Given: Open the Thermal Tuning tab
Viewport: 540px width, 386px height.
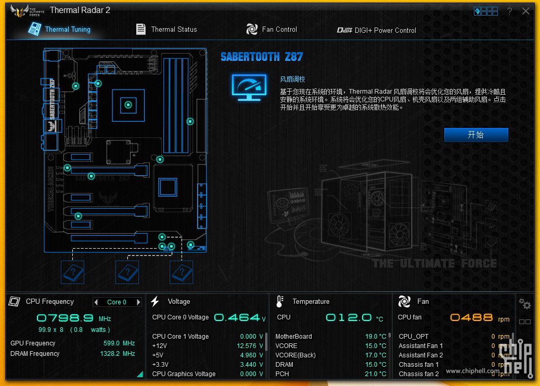Looking at the screenshot, I should (x=60, y=29).
